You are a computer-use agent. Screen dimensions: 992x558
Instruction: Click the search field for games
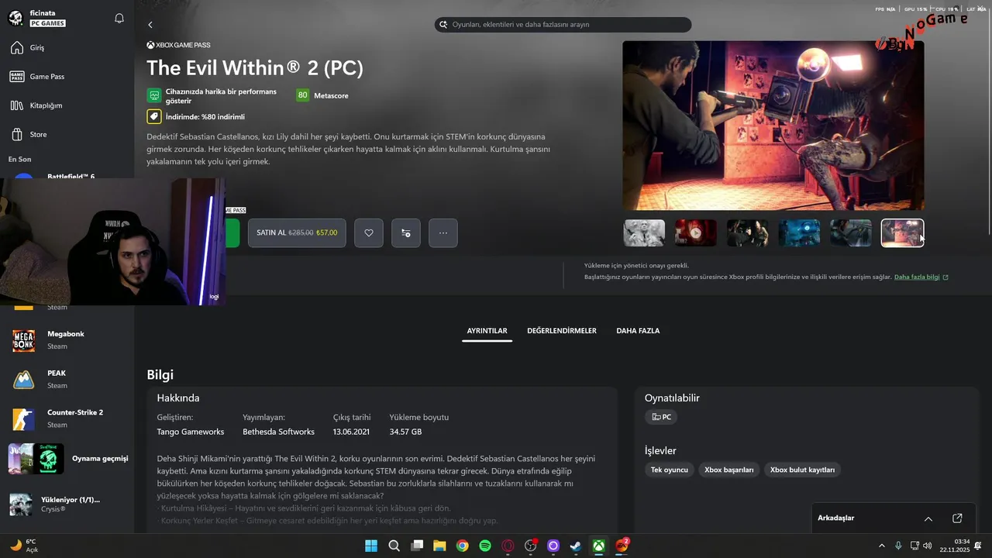563,25
